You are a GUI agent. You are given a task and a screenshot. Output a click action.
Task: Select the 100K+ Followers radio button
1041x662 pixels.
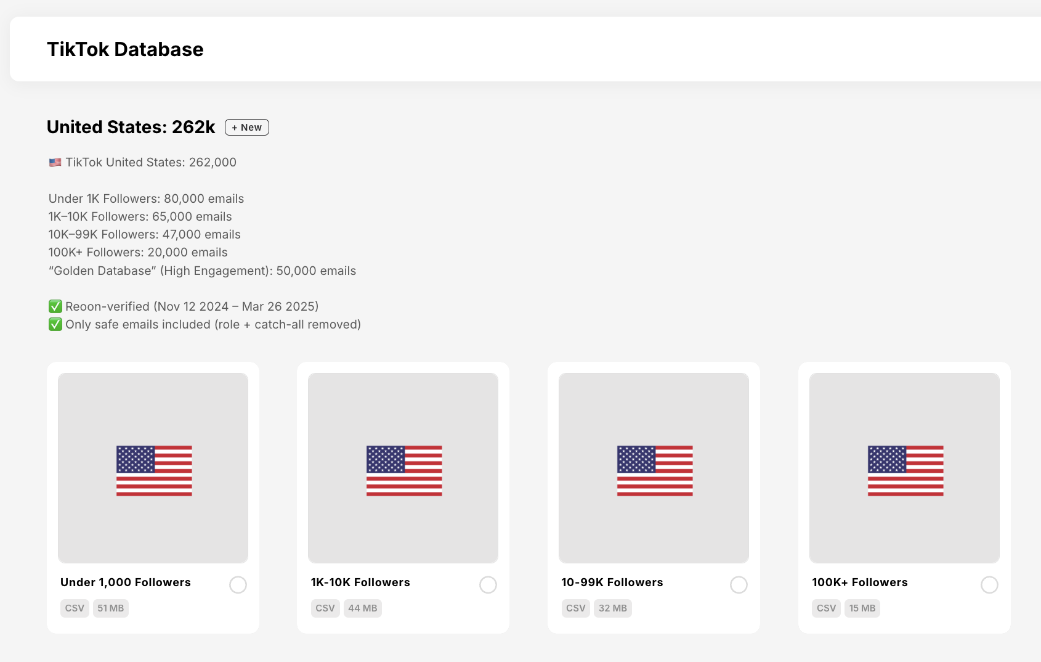coord(989,585)
